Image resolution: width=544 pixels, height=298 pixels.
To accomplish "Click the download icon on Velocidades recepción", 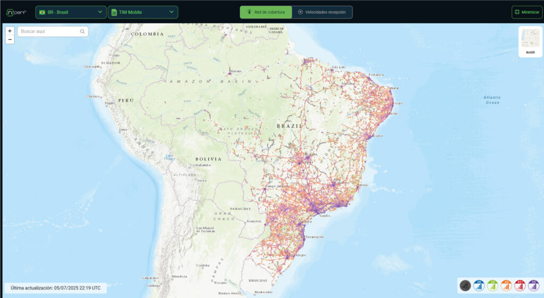I will point(301,12).
